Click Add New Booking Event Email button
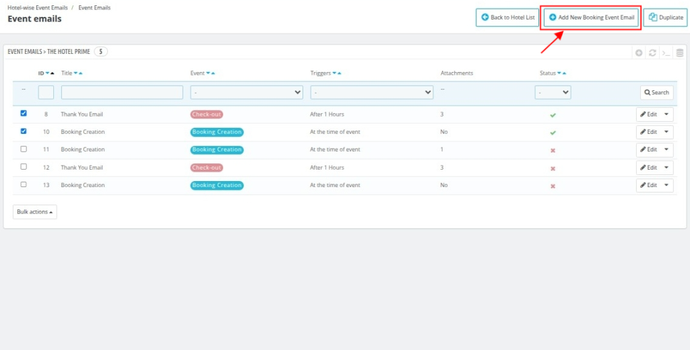The image size is (690, 350). [591, 17]
